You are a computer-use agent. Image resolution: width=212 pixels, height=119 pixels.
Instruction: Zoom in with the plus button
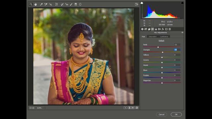[33, 108]
